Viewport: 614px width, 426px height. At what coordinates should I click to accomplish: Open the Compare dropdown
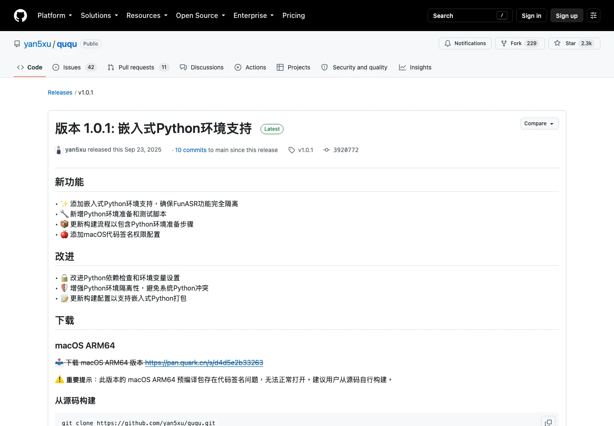pyautogui.click(x=539, y=124)
